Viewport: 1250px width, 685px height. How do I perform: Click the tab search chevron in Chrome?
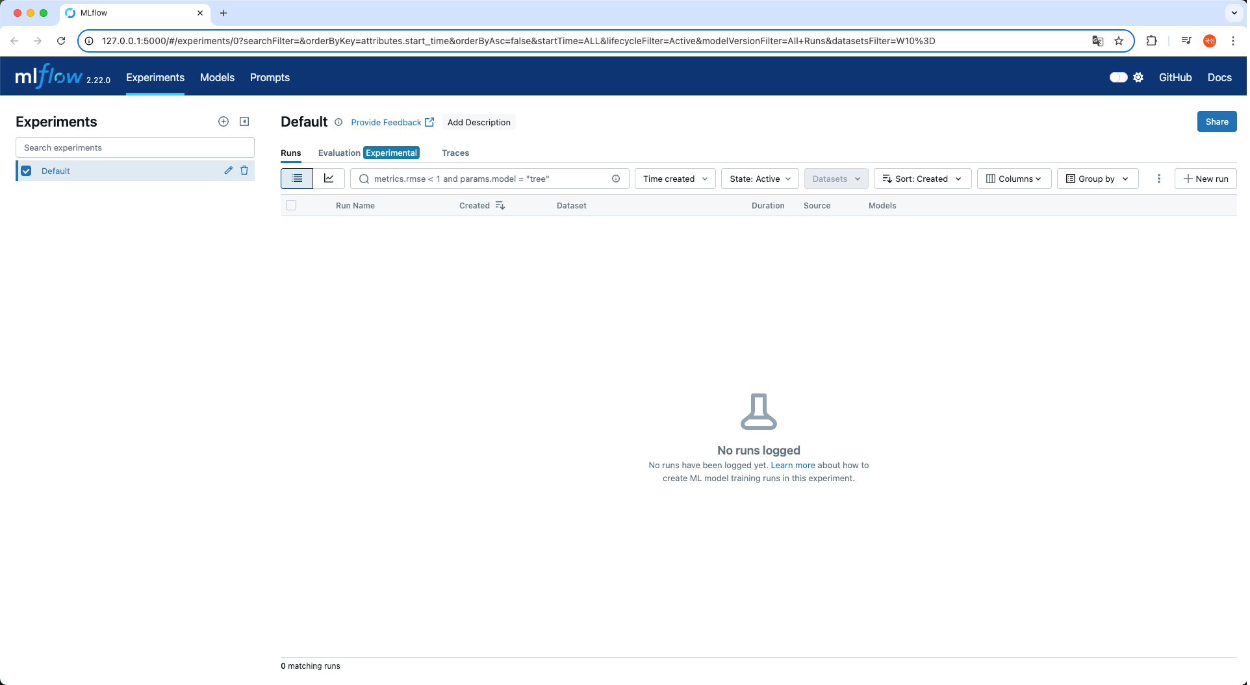tap(1234, 13)
